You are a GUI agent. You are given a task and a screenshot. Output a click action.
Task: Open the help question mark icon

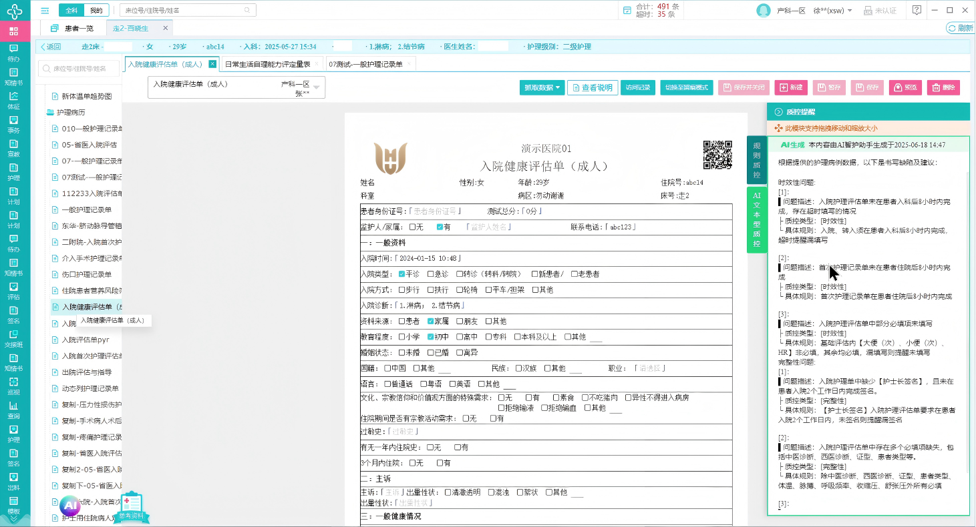pos(917,10)
